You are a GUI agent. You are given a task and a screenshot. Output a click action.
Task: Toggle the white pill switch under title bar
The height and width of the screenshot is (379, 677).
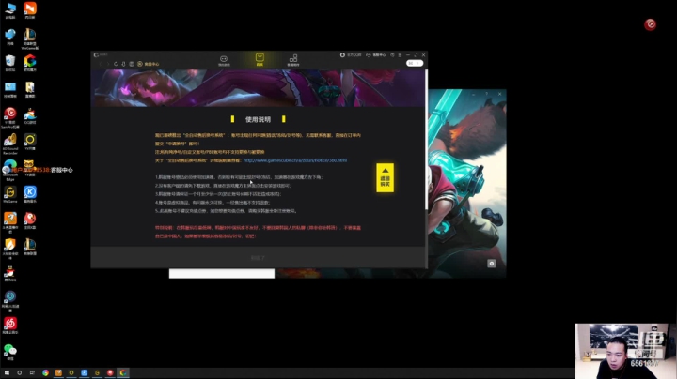[x=415, y=63]
